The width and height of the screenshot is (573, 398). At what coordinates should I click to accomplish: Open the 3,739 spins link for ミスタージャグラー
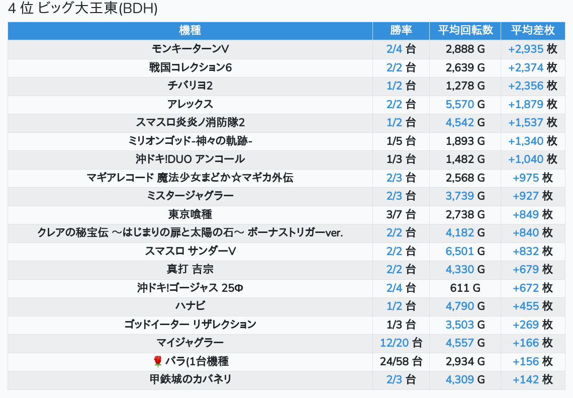[460, 196]
